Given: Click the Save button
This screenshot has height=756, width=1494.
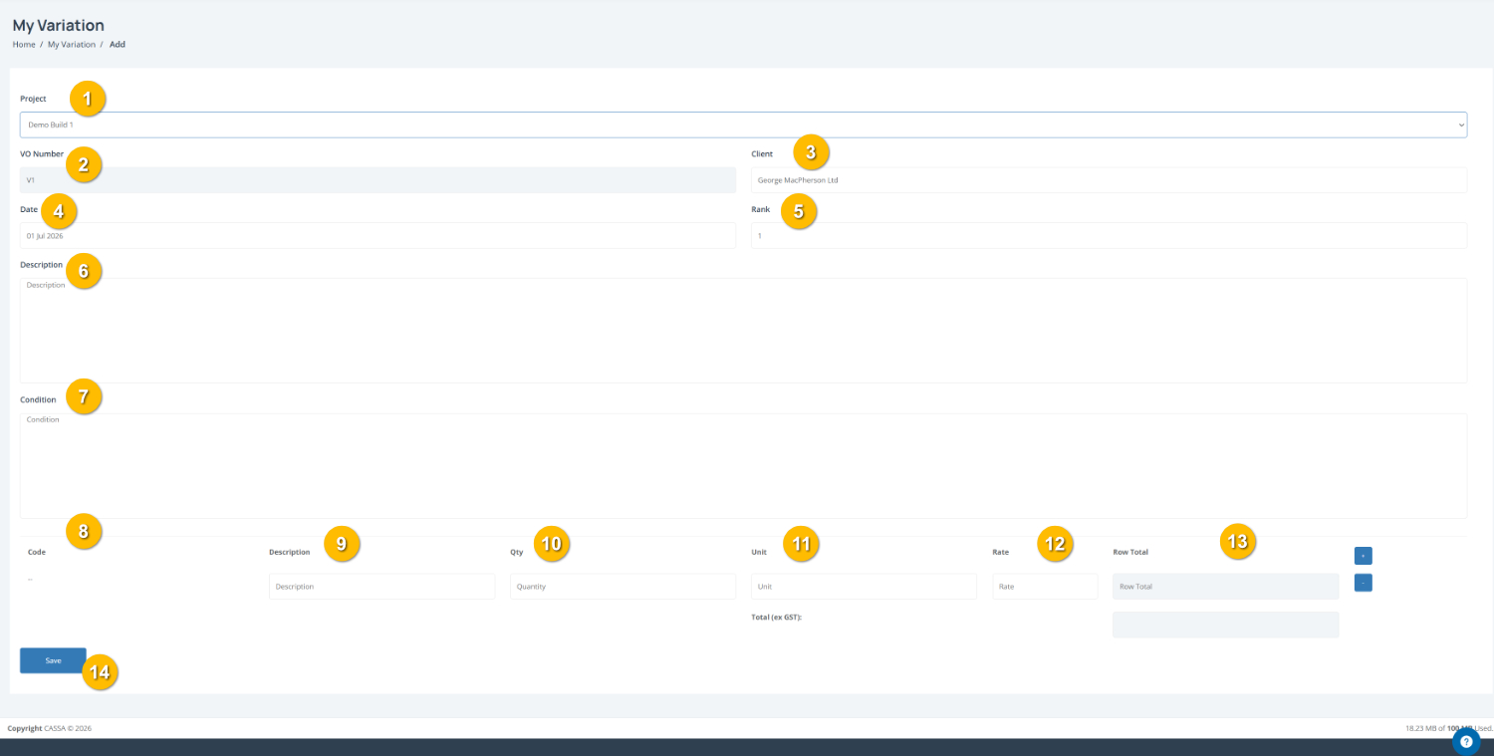Looking at the screenshot, I should 53,660.
